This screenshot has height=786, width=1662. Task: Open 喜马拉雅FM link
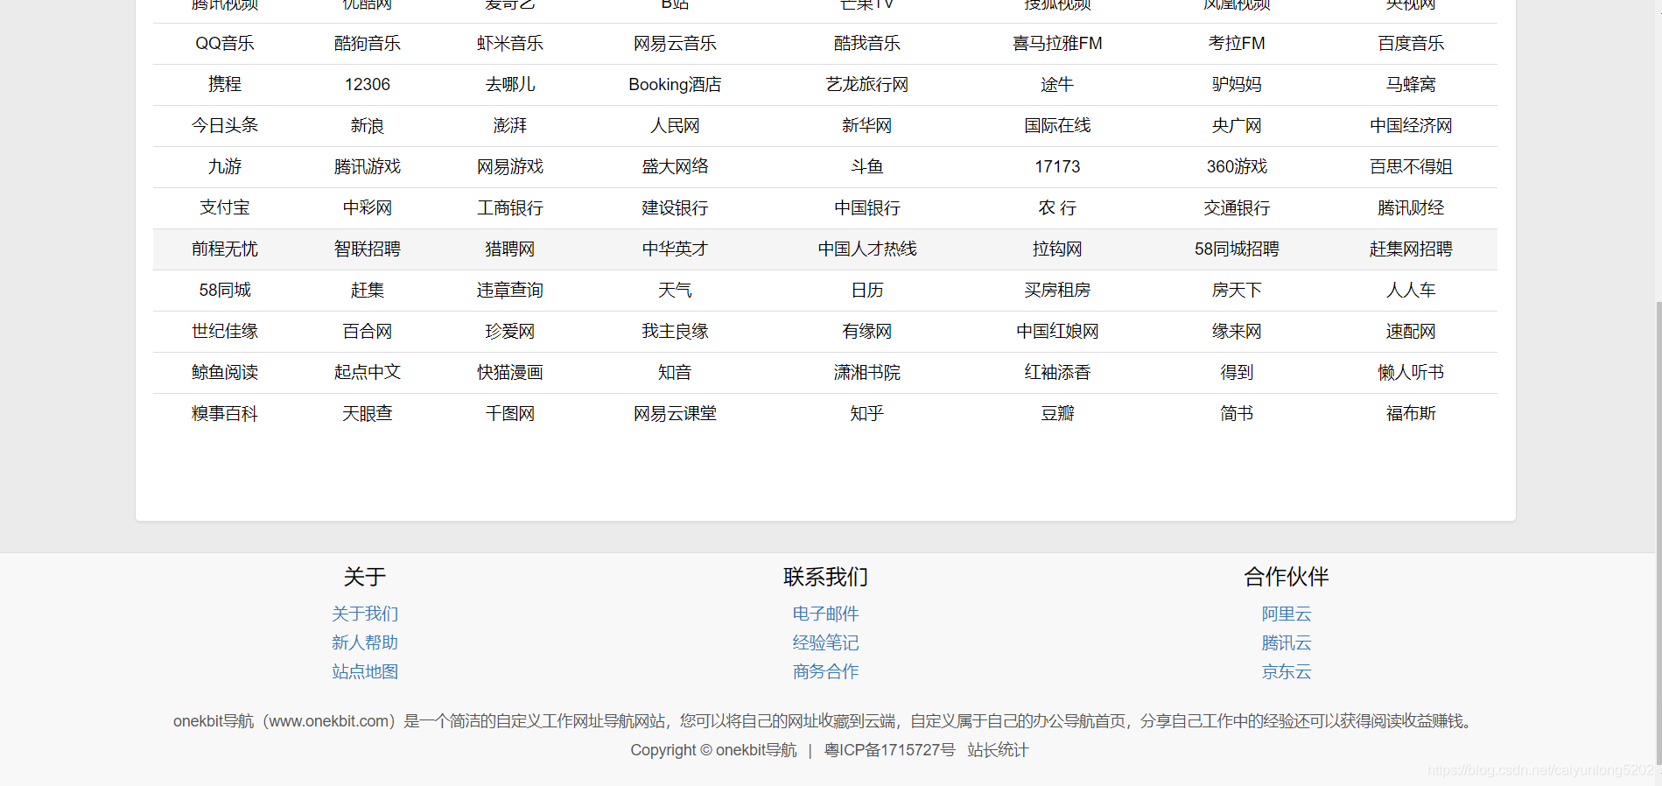click(x=1057, y=44)
